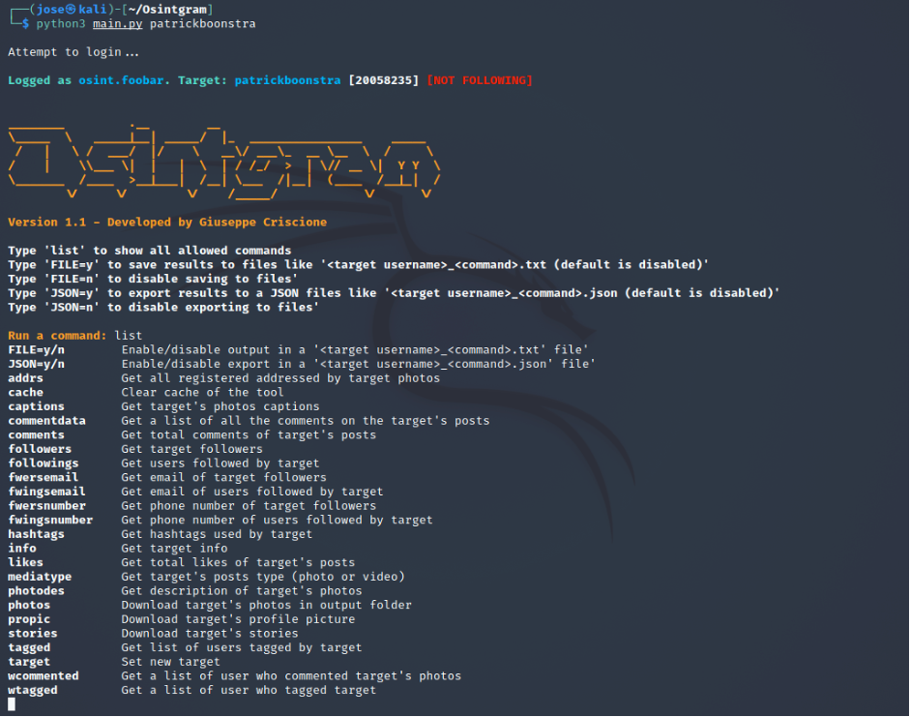This screenshot has width=910, height=717.
Task: Click the "Type 'JSON=y'" help line
Action: [394, 293]
